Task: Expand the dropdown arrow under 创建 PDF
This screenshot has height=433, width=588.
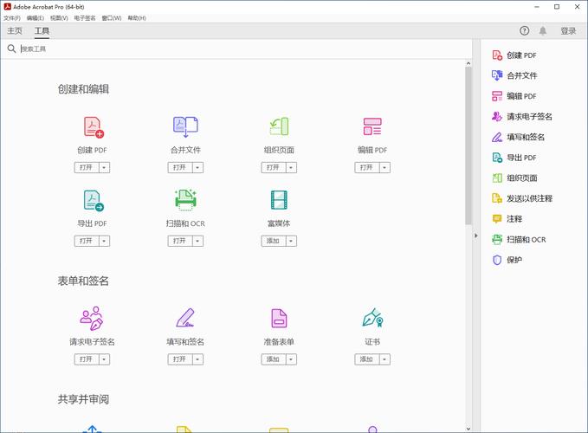Action: pyautogui.click(x=104, y=168)
